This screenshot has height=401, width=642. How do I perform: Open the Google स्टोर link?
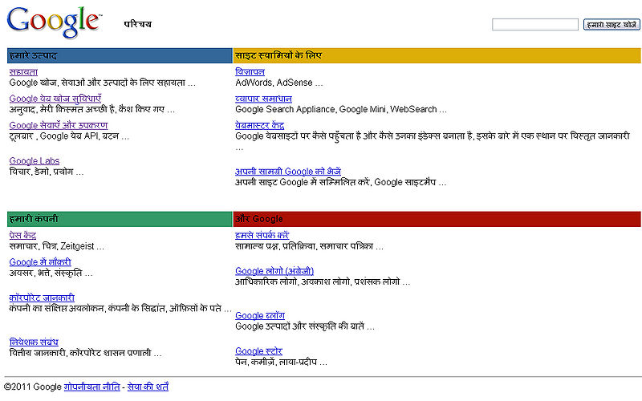coord(258,351)
